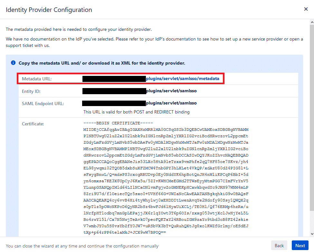314x252 pixels.
Task: Click the blue info icon
Action: [x=13, y=63]
